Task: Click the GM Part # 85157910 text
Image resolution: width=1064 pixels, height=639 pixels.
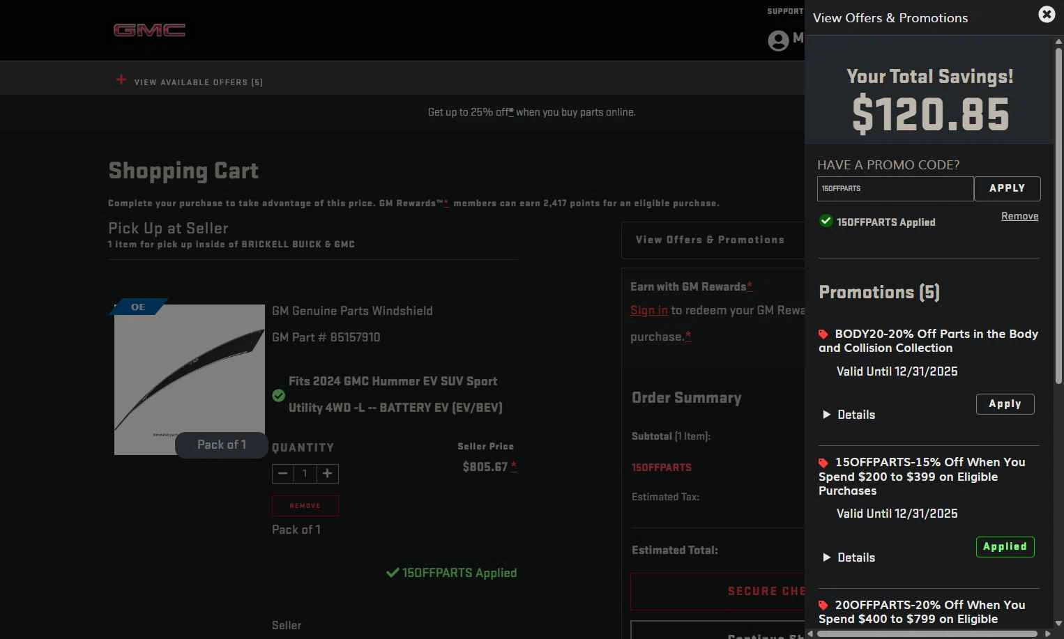Action: [326, 337]
